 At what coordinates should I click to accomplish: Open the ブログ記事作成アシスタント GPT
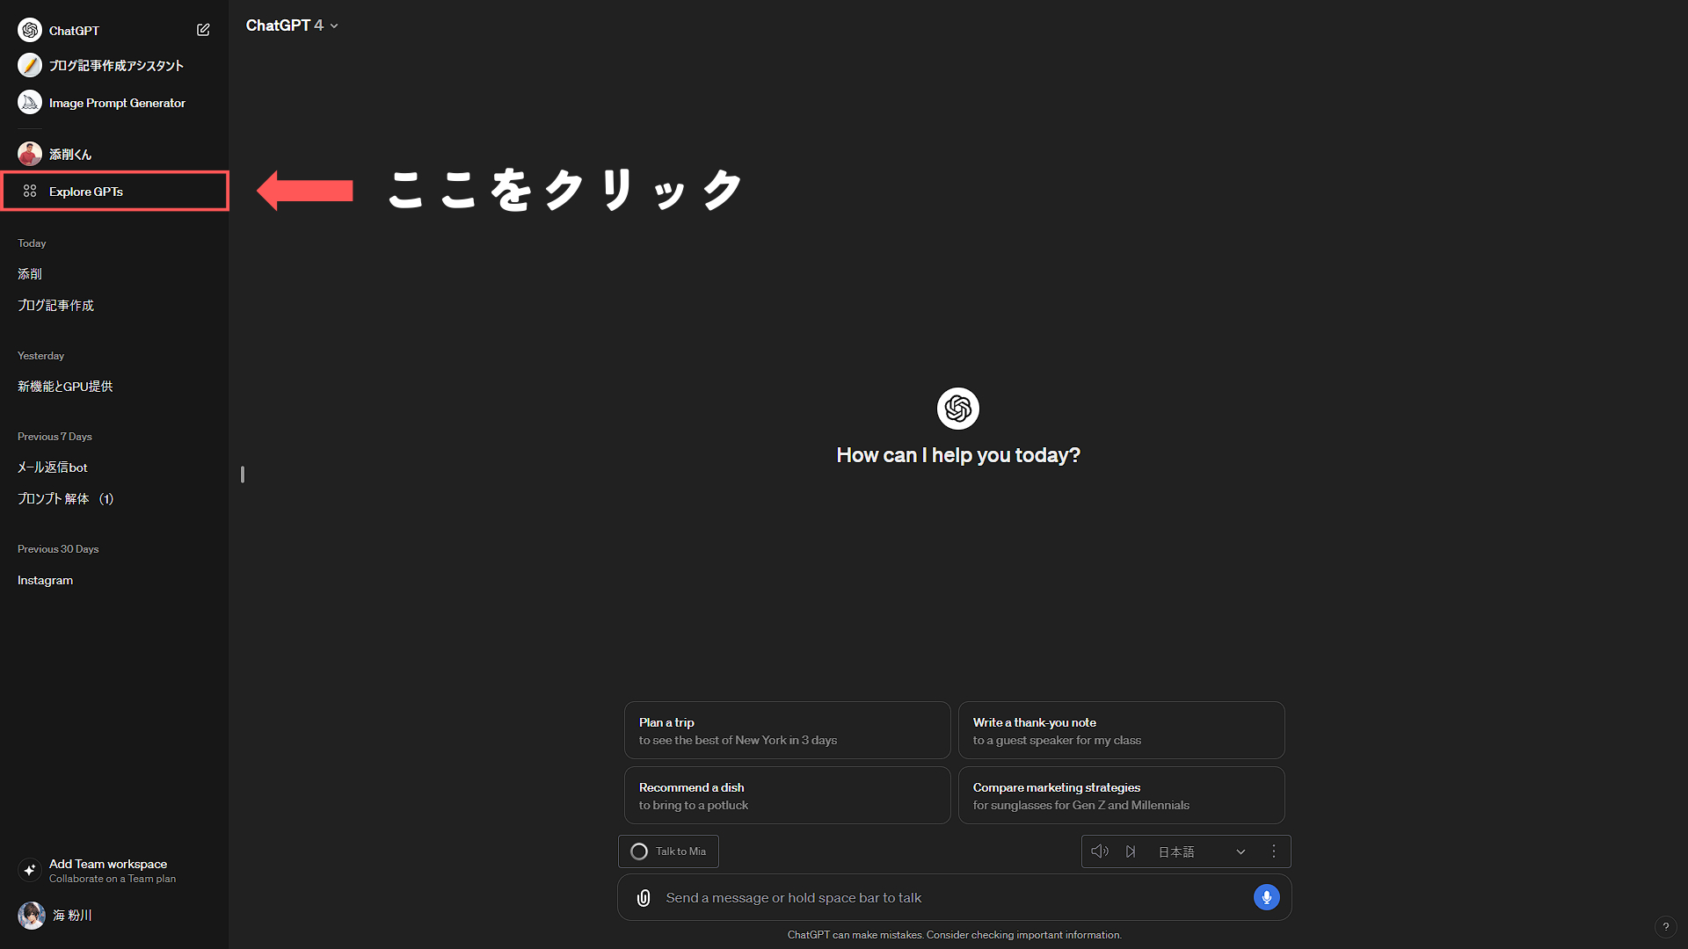115,66
